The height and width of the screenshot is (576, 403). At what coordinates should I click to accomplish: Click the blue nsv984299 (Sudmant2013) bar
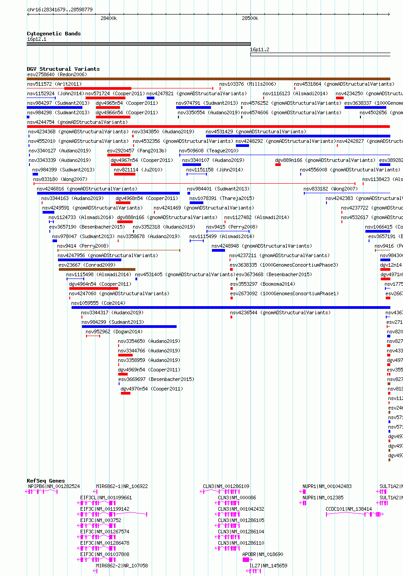(x=129, y=327)
